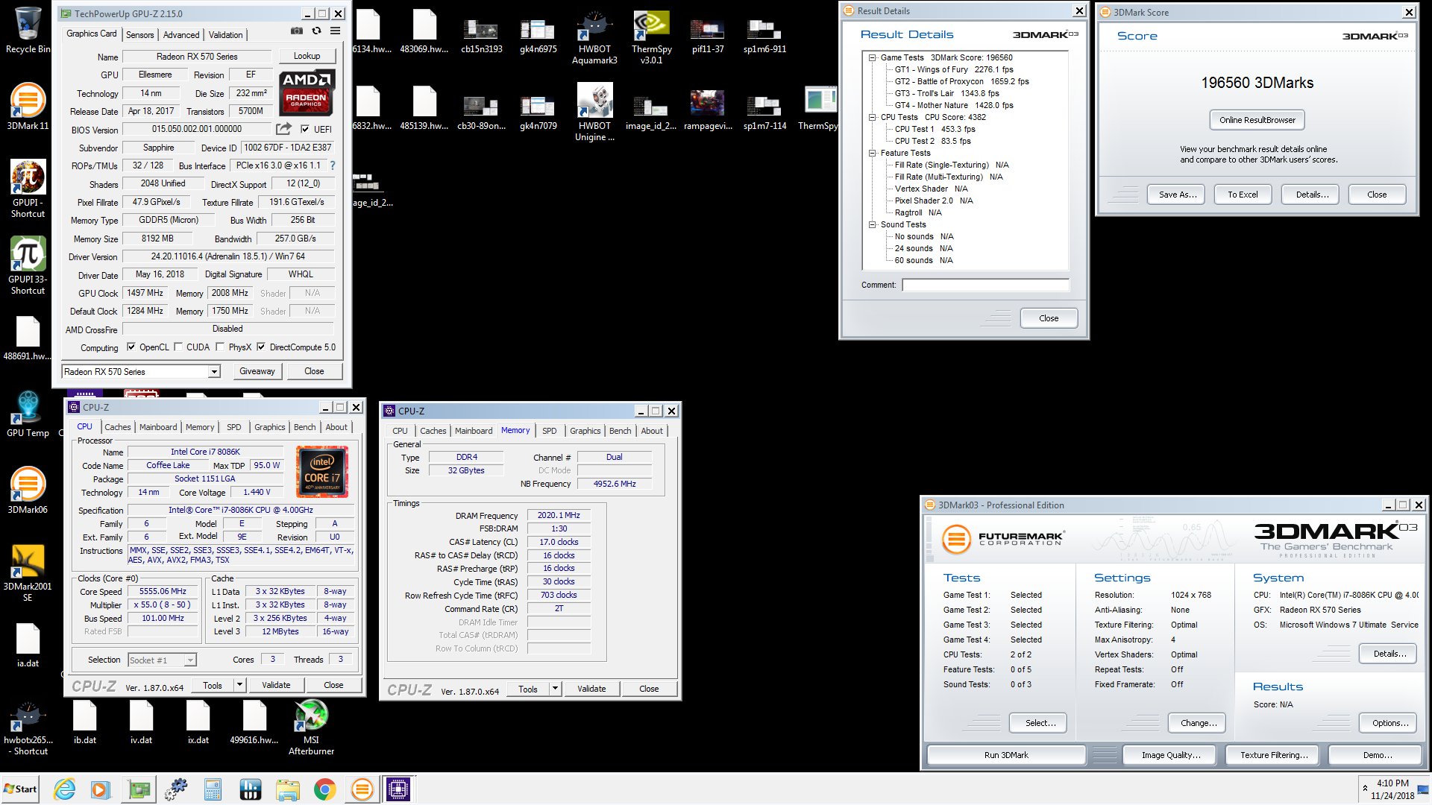
Task: Toggle OpenCL checkbox
Action: tap(131, 347)
